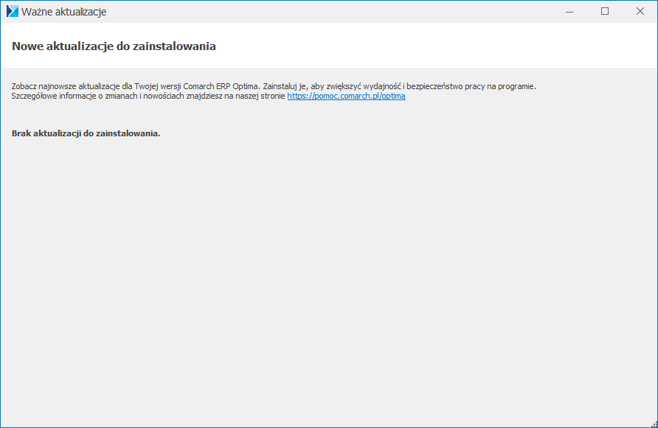Click the Comarch ERP Optima title bar icon
This screenshot has height=428, width=658.
tap(12, 12)
